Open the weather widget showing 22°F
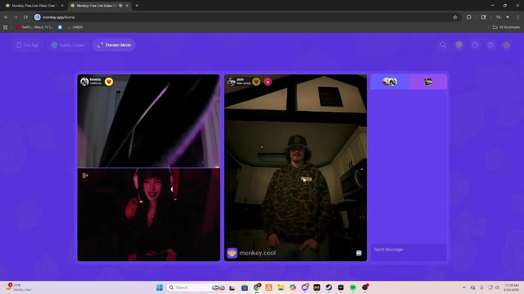 19,287
